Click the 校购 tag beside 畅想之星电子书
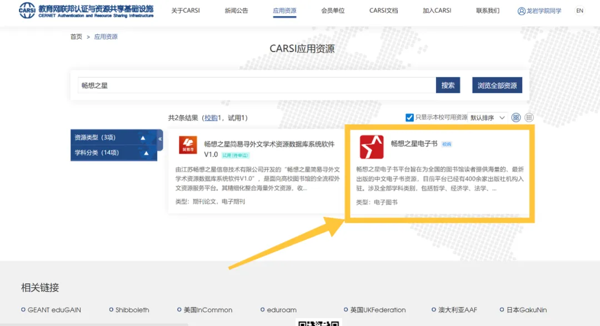 [x=447, y=144]
